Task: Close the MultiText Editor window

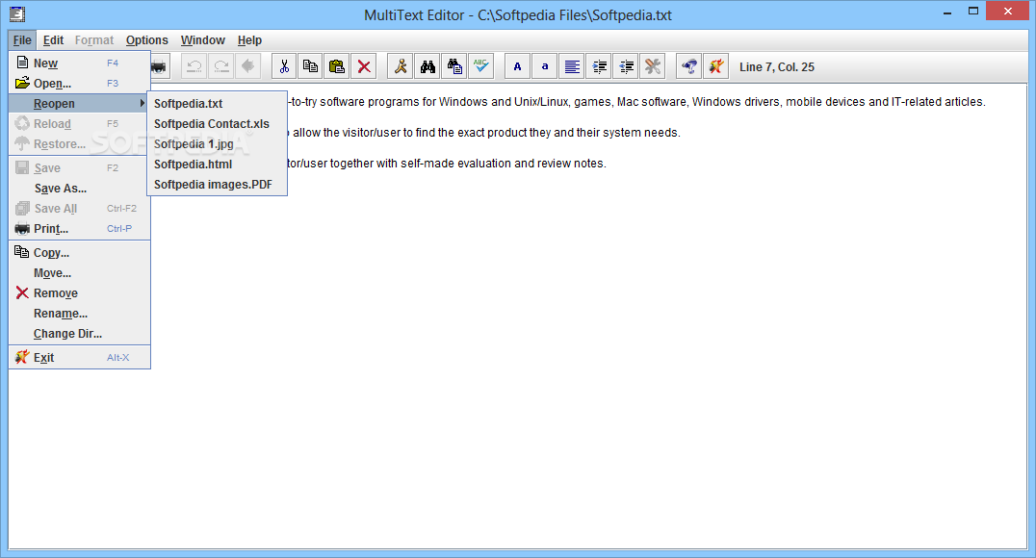Action: tap(1008, 11)
